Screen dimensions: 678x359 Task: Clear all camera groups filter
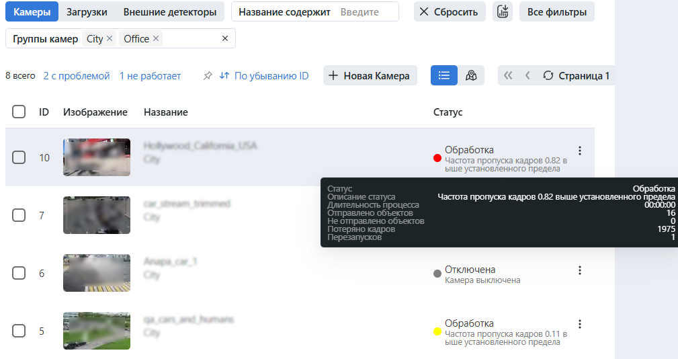pos(225,39)
